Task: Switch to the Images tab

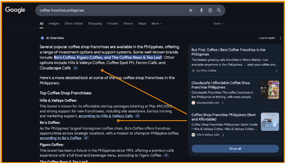Action: pyautogui.click(x=54, y=24)
